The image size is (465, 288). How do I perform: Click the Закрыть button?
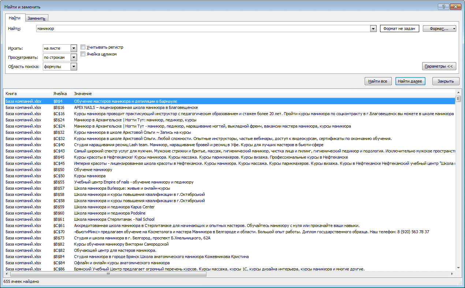[x=446, y=81]
